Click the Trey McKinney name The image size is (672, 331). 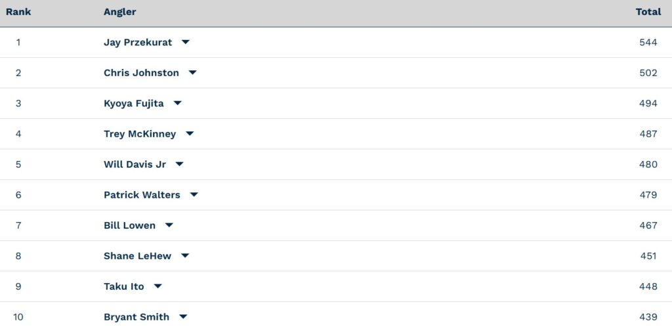click(x=140, y=134)
